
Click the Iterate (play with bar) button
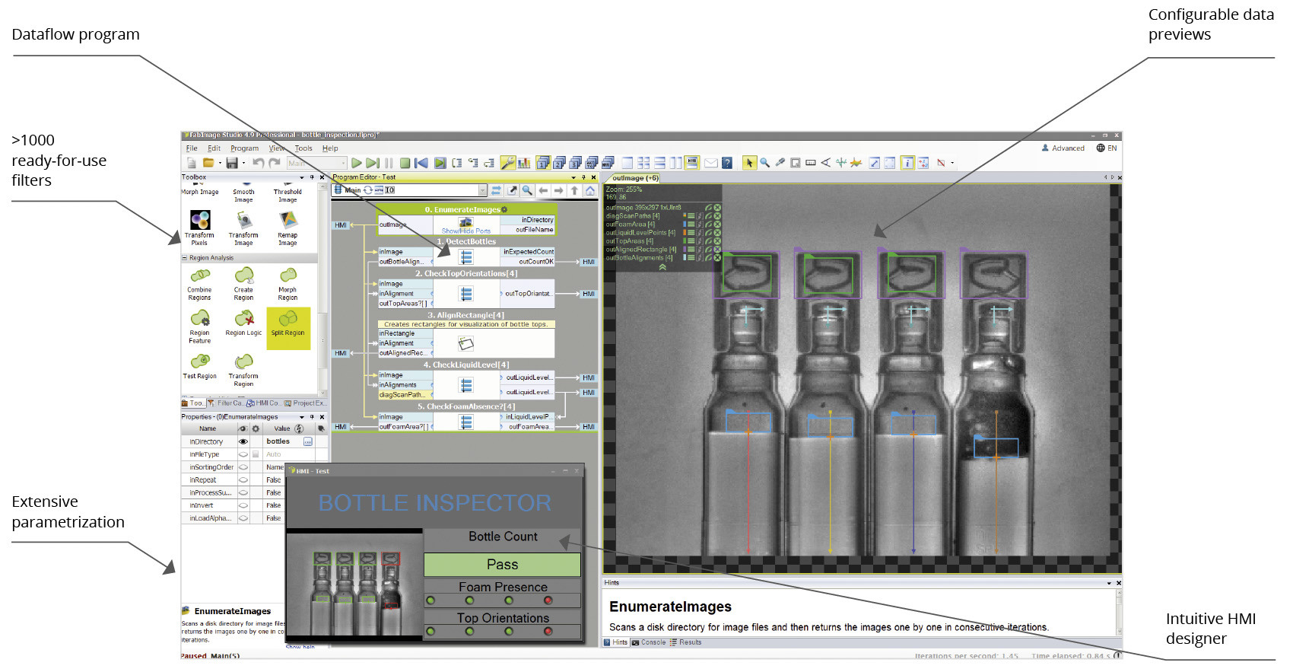click(x=373, y=163)
